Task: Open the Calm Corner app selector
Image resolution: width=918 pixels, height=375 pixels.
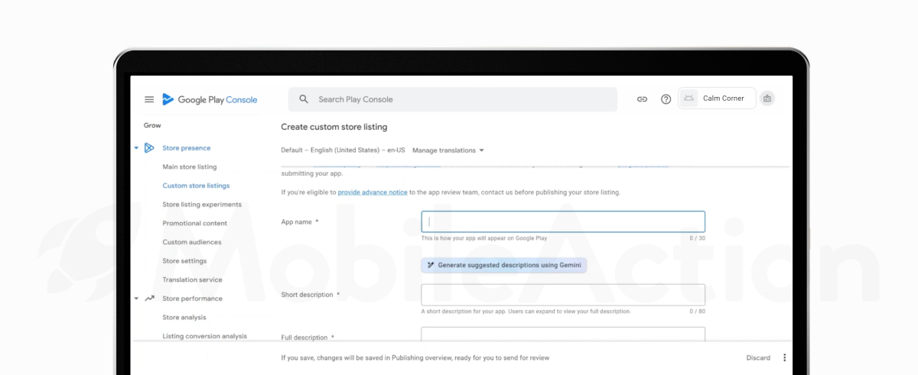Action: tap(717, 99)
